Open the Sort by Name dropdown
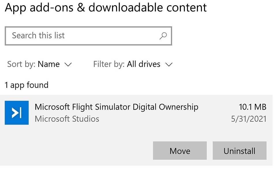Viewport: 274px width, 171px height. click(39, 64)
